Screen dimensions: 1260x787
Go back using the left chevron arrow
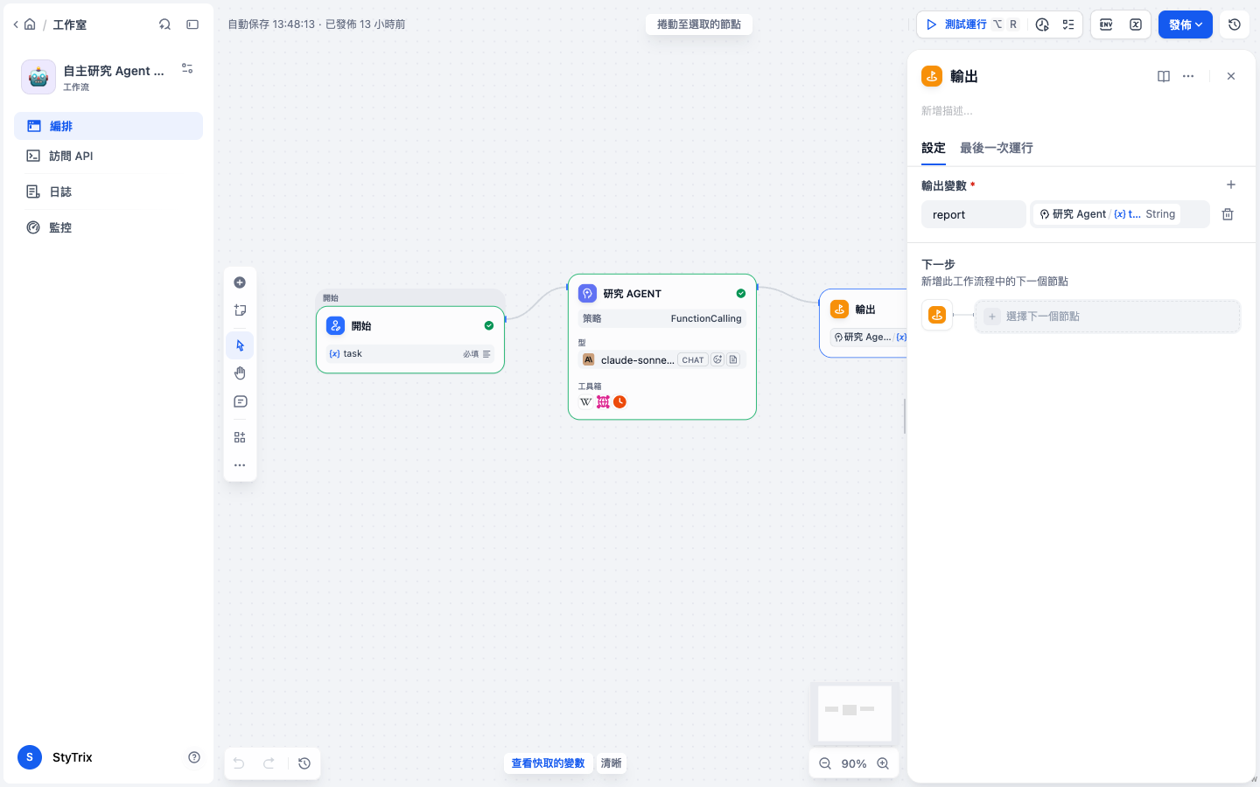(16, 24)
